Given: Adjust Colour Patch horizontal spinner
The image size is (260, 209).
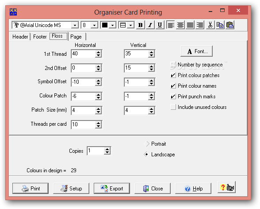Looking at the screenshot, I should (x=99, y=96).
